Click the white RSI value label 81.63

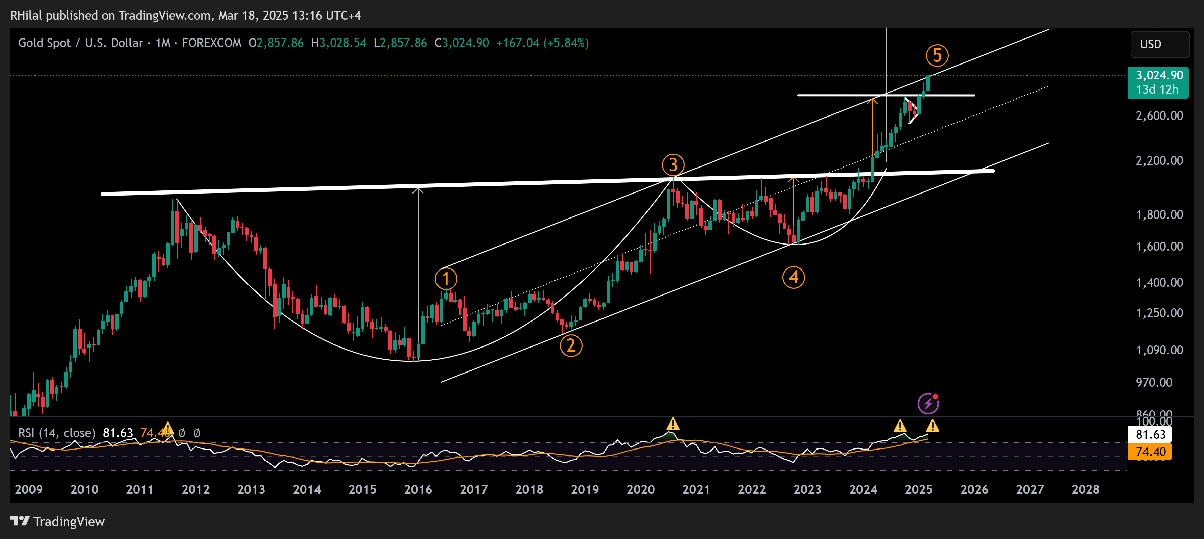[1150, 434]
